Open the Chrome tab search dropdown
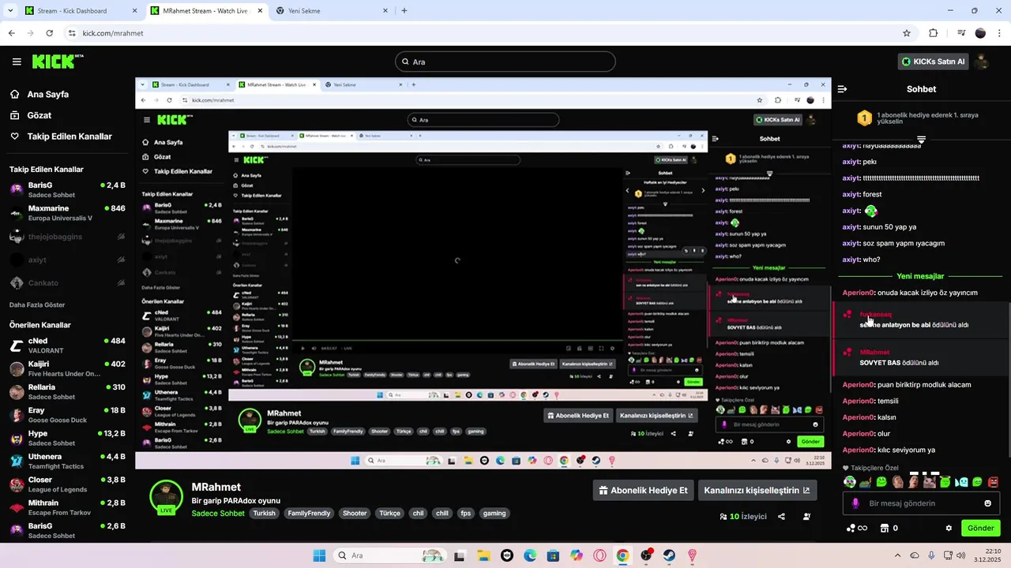 tap(11, 11)
